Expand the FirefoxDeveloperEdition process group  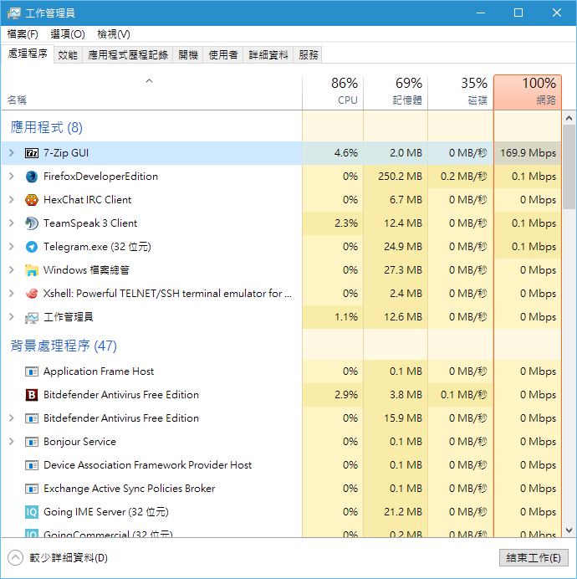click(12, 177)
